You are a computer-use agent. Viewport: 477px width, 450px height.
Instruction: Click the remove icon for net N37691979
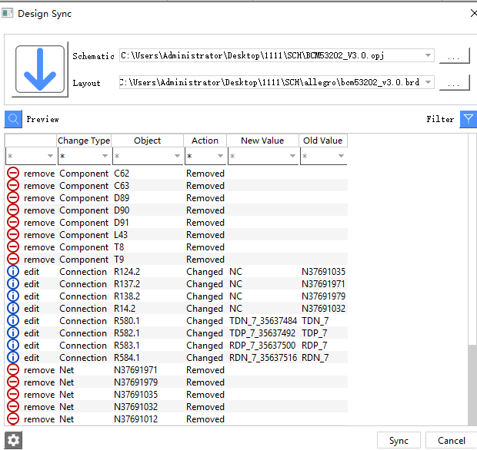coord(13,382)
